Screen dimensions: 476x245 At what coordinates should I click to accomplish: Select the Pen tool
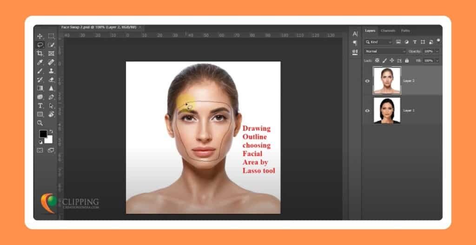point(51,97)
